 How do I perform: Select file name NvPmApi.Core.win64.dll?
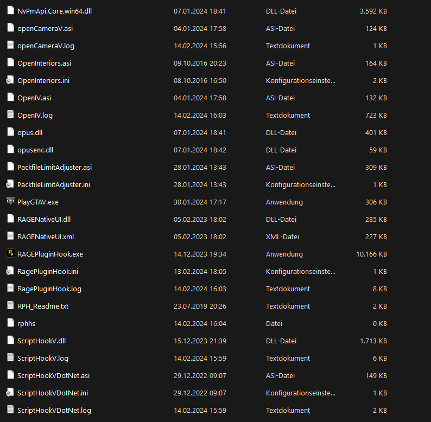click(x=54, y=11)
